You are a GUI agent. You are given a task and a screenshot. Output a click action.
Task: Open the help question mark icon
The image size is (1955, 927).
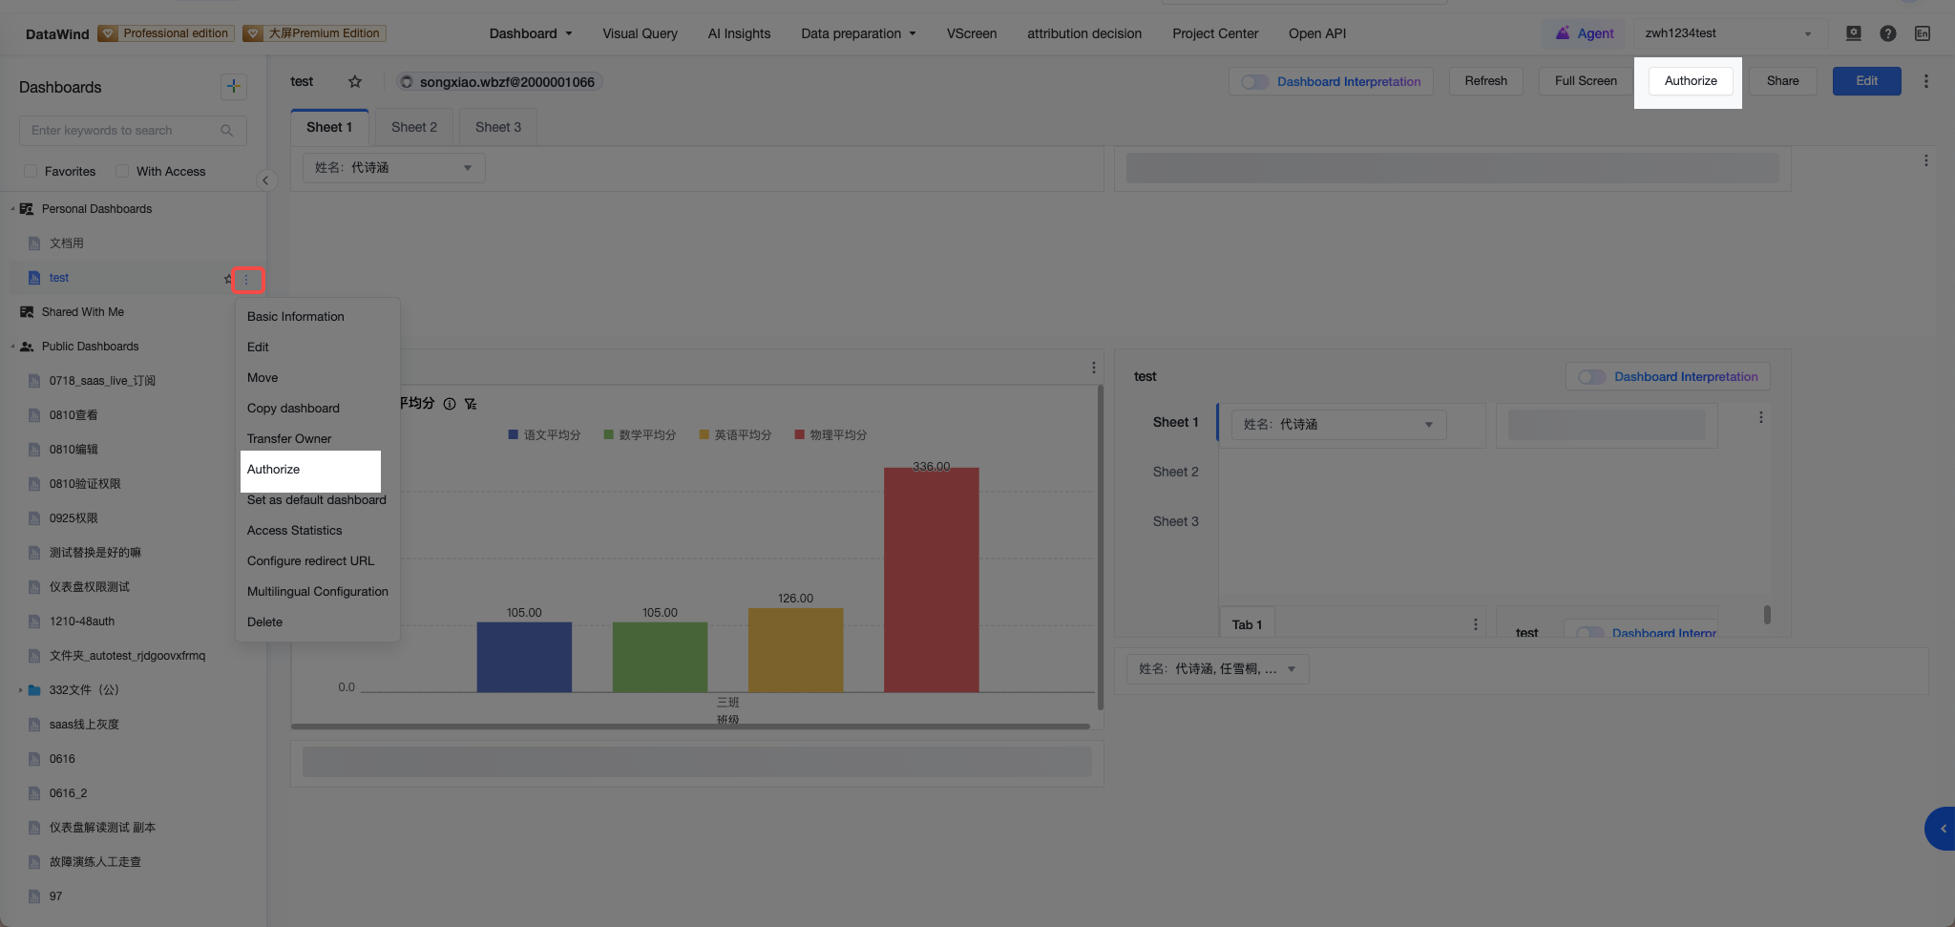coord(1887,32)
